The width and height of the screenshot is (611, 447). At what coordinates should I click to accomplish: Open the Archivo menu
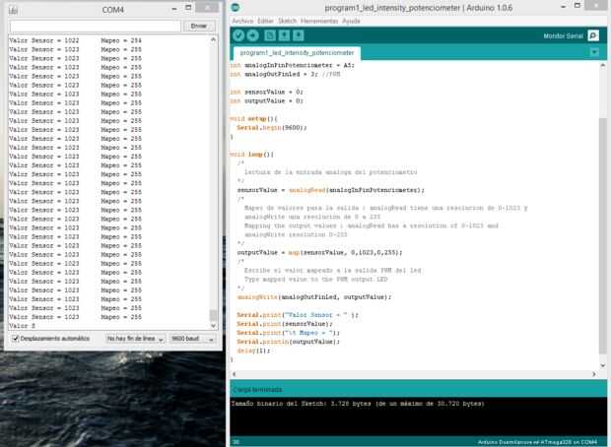click(242, 21)
